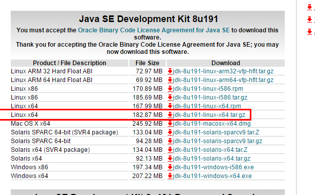Select the '72.97 MB' file size cell
This screenshot has width=315, height=195.
click(149, 71)
